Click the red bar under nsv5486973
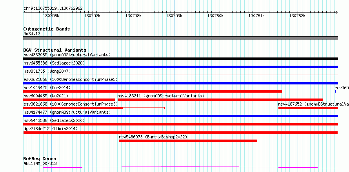The height and width of the screenshot is (172, 349). 188,141
